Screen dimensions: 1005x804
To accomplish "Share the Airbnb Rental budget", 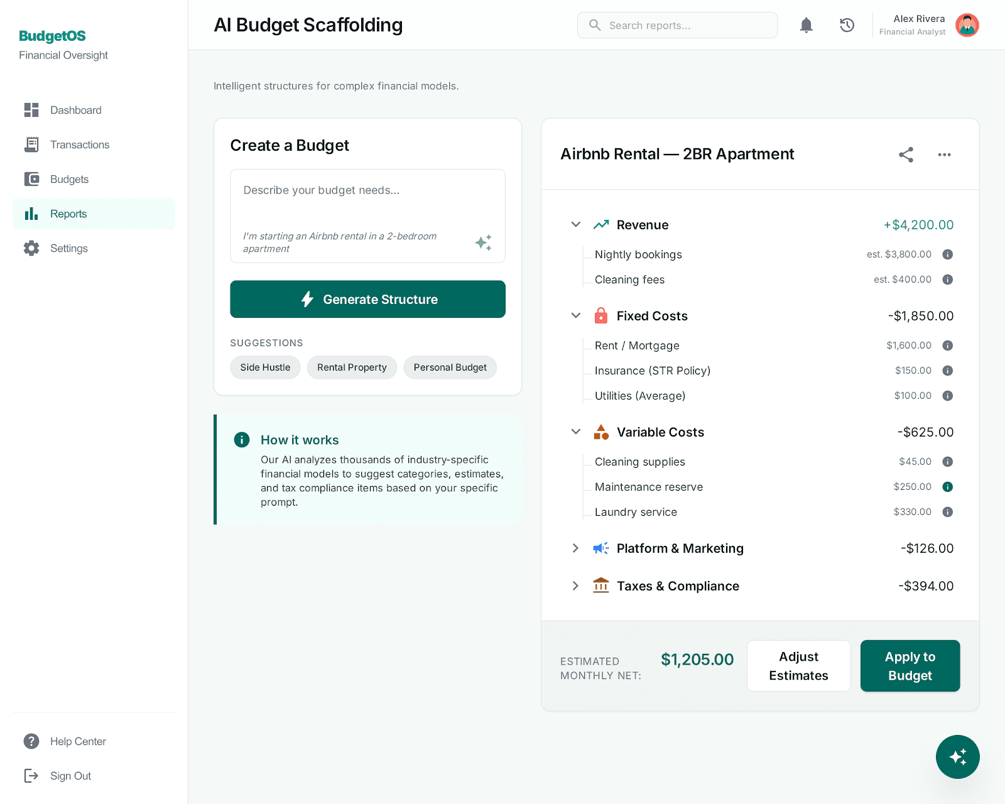I will [x=906, y=155].
